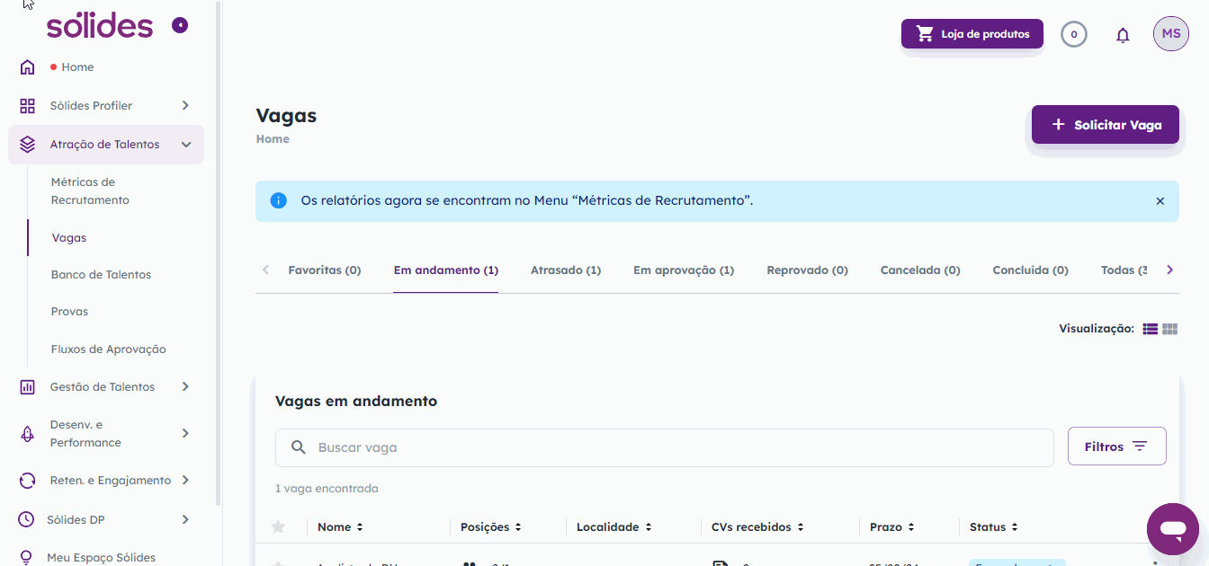
Task: Click the Home icon in sidebar
Action: (x=28, y=67)
